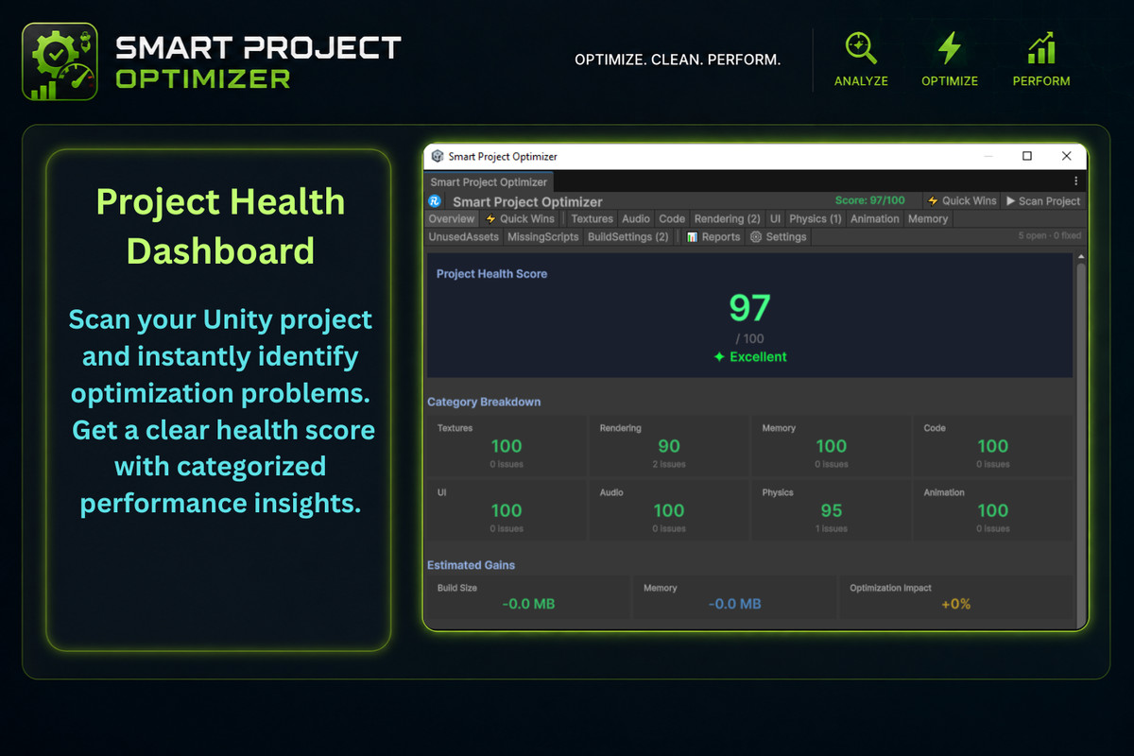The width and height of the screenshot is (1134, 756).
Task: Click the Optimize lightning bolt icon
Action: [x=949, y=47]
